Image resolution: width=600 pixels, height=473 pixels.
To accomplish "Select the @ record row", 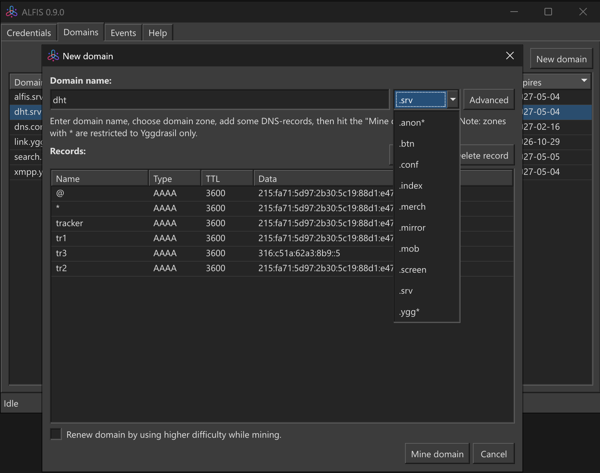I will point(222,193).
